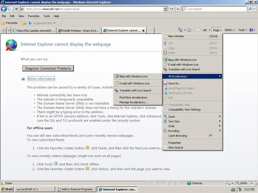The height and width of the screenshot is (193, 258).
Task: Click Translate with Live Search in submenu
Action: pyautogui.click(x=138, y=90)
